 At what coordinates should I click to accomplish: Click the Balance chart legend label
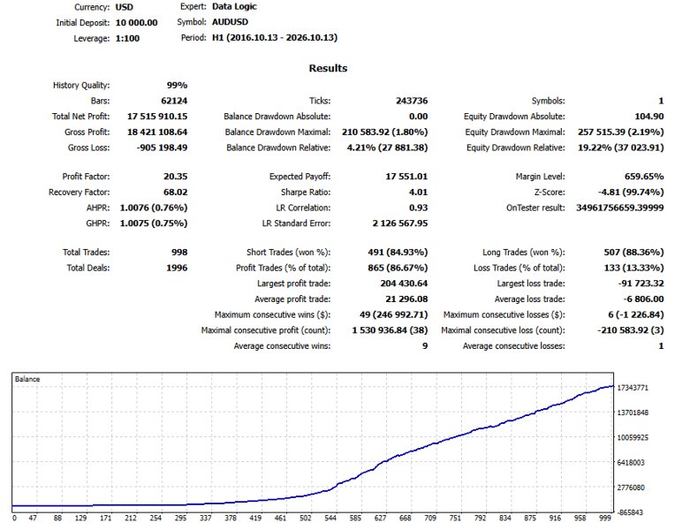pyautogui.click(x=27, y=379)
